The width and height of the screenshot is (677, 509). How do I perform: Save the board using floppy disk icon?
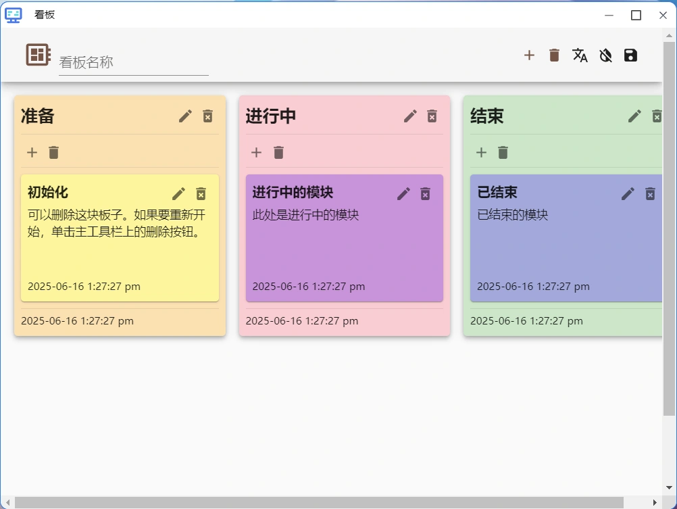point(630,55)
